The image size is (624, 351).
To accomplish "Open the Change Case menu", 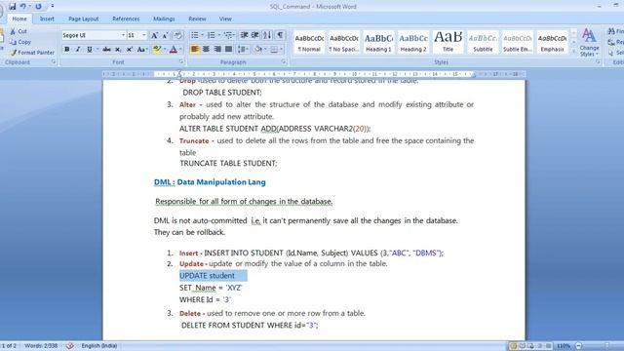I will pyautogui.click(x=142, y=50).
